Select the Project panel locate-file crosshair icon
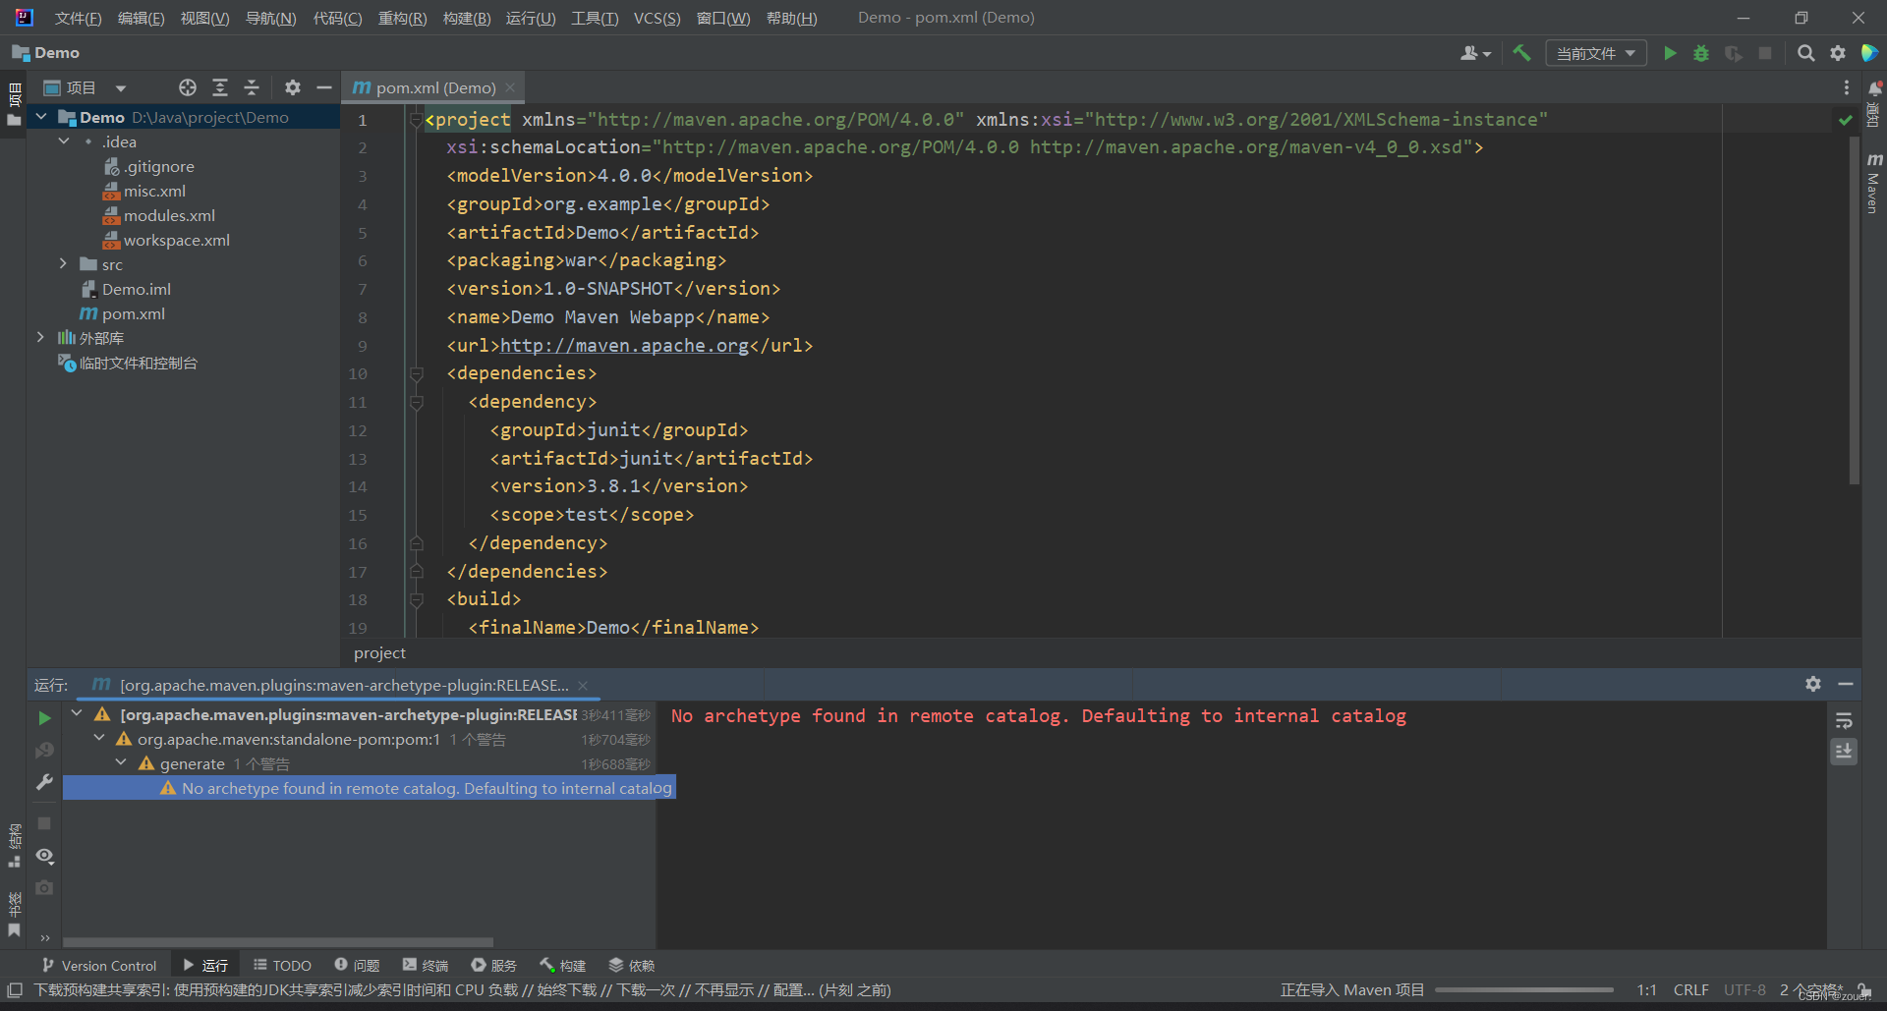This screenshot has height=1011, width=1887. 187,87
